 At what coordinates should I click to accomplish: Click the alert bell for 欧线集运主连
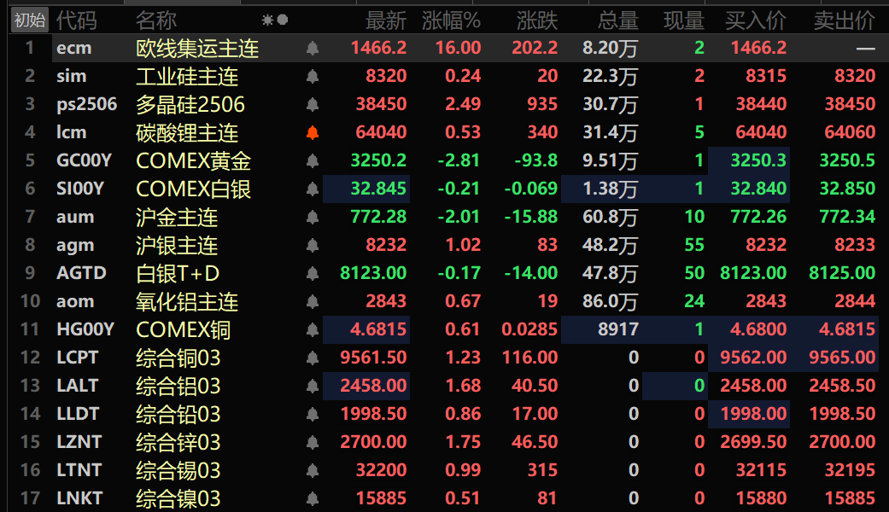pos(313,48)
